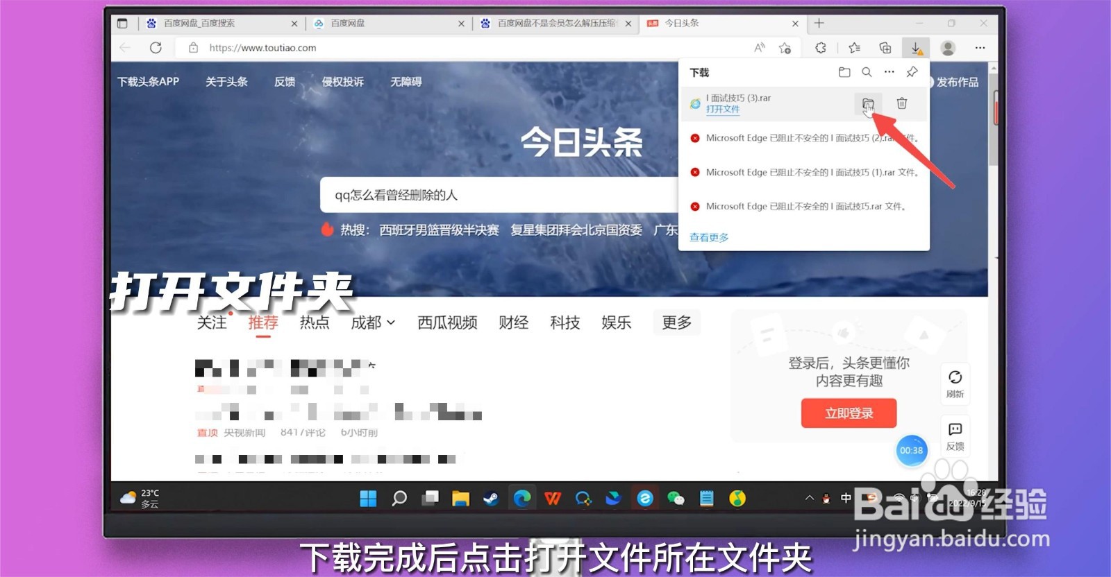Expand the system tray hidden icons
Screen dimensions: 1111x577
tap(809, 498)
